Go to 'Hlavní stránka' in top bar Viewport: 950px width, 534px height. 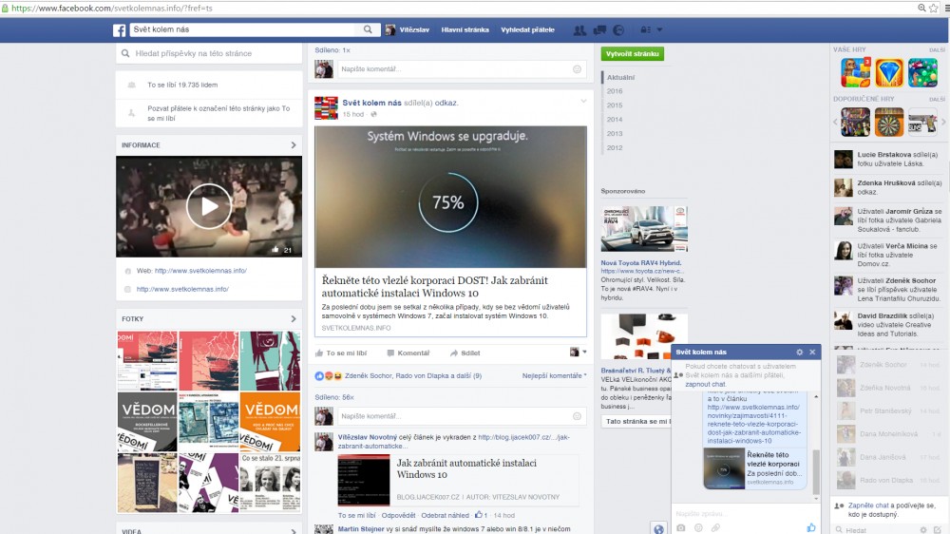[465, 30]
